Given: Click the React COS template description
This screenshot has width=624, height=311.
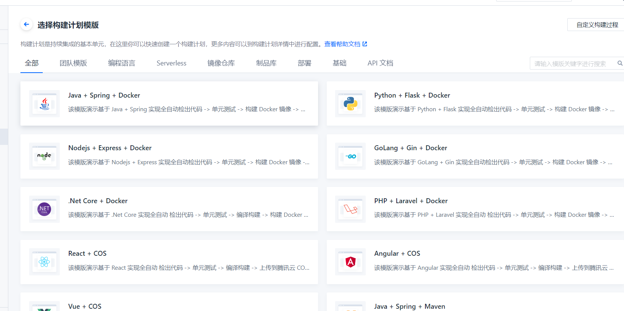Looking at the screenshot, I should [x=189, y=268].
